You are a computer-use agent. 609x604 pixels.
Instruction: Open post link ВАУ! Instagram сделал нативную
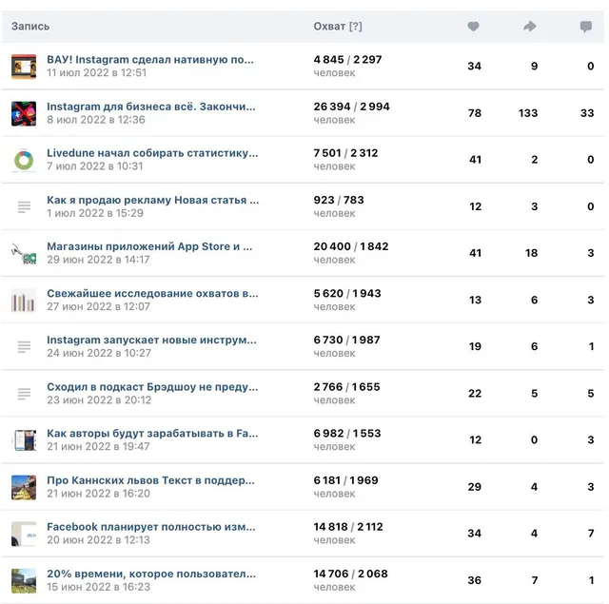(150, 60)
